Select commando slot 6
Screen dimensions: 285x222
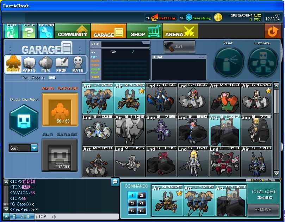[x=141, y=211]
